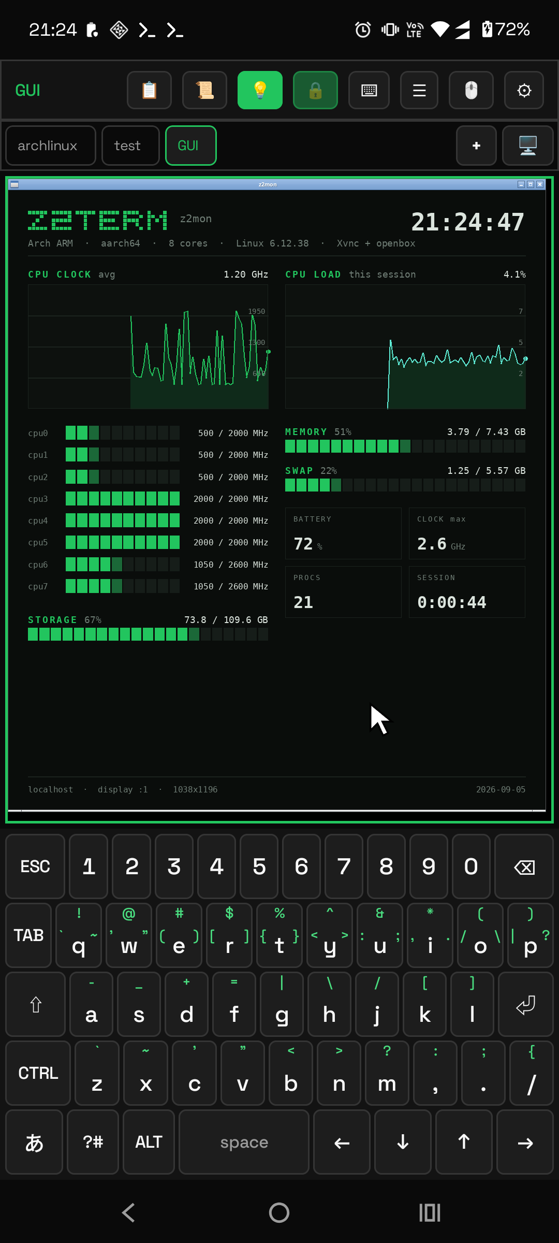Tap the up arrow key
This screenshot has width=559, height=1243.
tap(464, 1141)
